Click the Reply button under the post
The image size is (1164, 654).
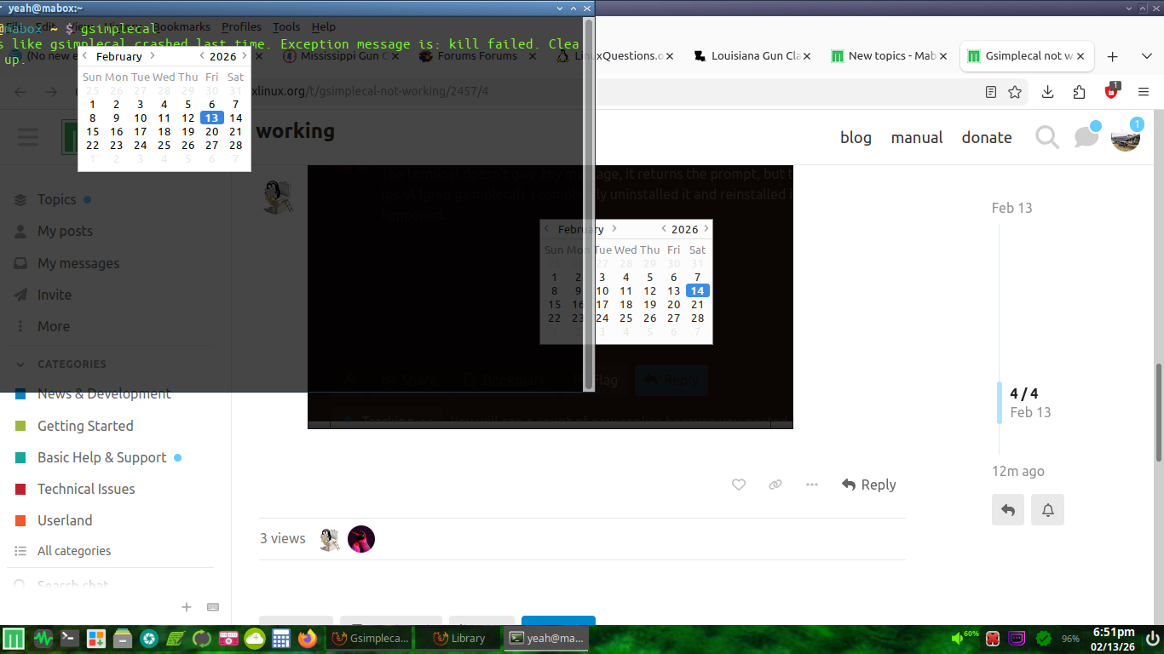click(x=868, y=485)
